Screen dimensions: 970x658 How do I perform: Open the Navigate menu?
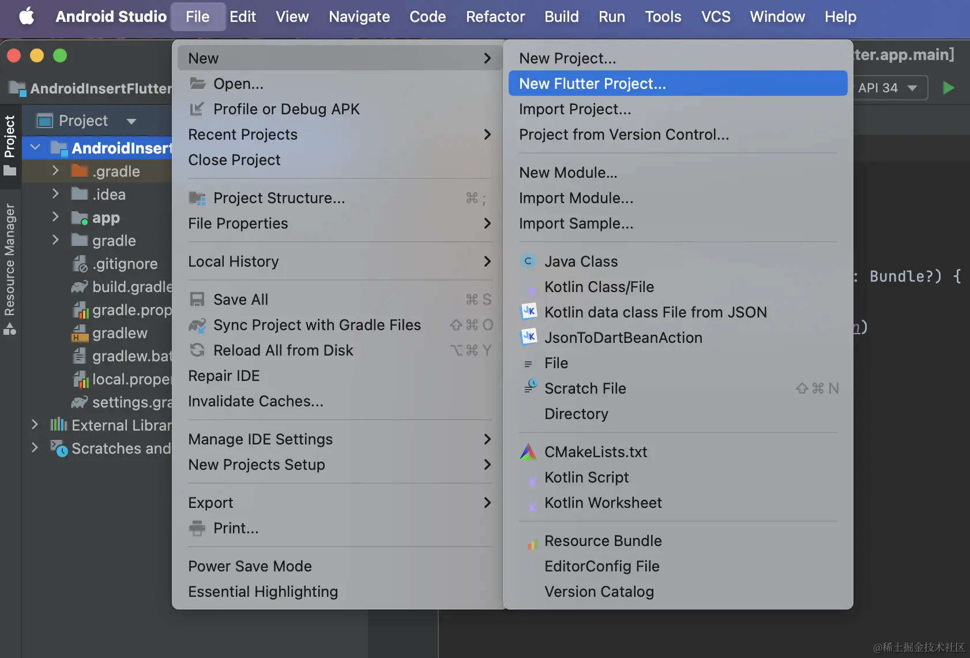click(x=359, y=16)
